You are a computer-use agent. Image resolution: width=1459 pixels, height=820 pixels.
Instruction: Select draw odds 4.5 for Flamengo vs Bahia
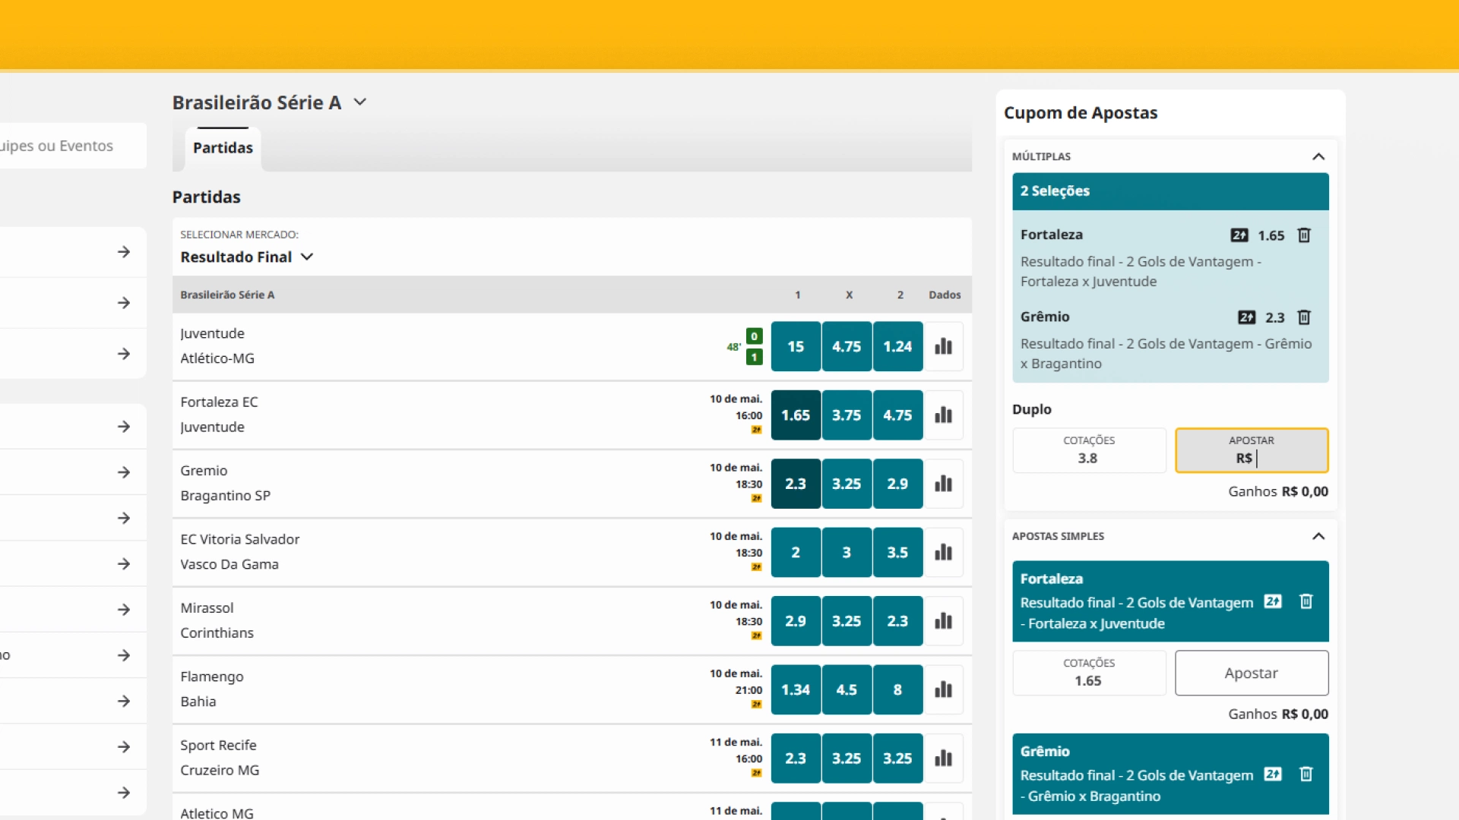coord(847,689)
